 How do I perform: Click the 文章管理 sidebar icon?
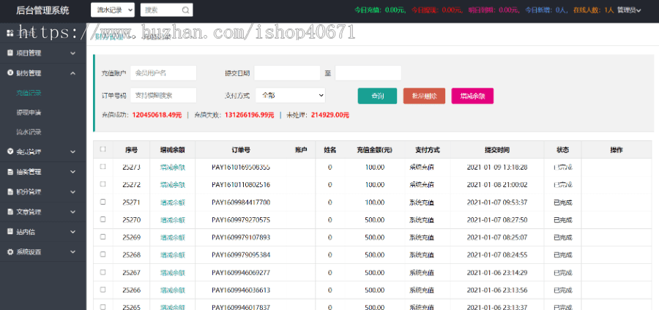pos(10,212)
